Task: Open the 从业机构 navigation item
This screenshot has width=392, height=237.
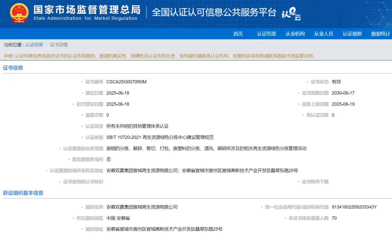Action: coord(295,34)
